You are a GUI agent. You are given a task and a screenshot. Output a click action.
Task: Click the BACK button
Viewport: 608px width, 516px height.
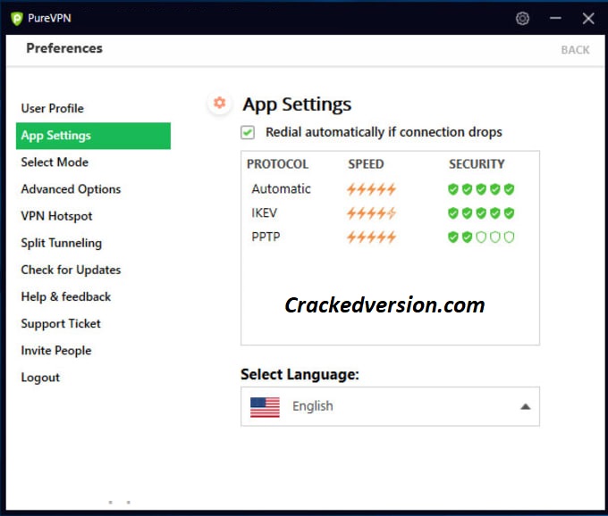point(575,50)
